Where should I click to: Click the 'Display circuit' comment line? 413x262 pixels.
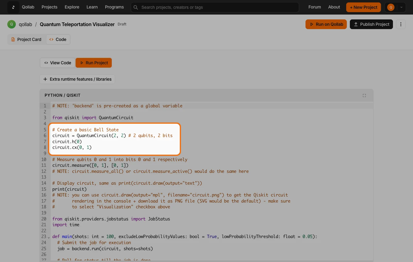tap(127, 183)
